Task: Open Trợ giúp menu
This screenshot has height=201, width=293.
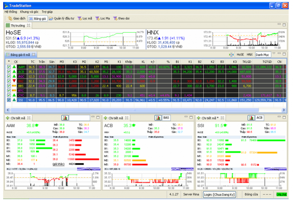Action: point(47,12)
